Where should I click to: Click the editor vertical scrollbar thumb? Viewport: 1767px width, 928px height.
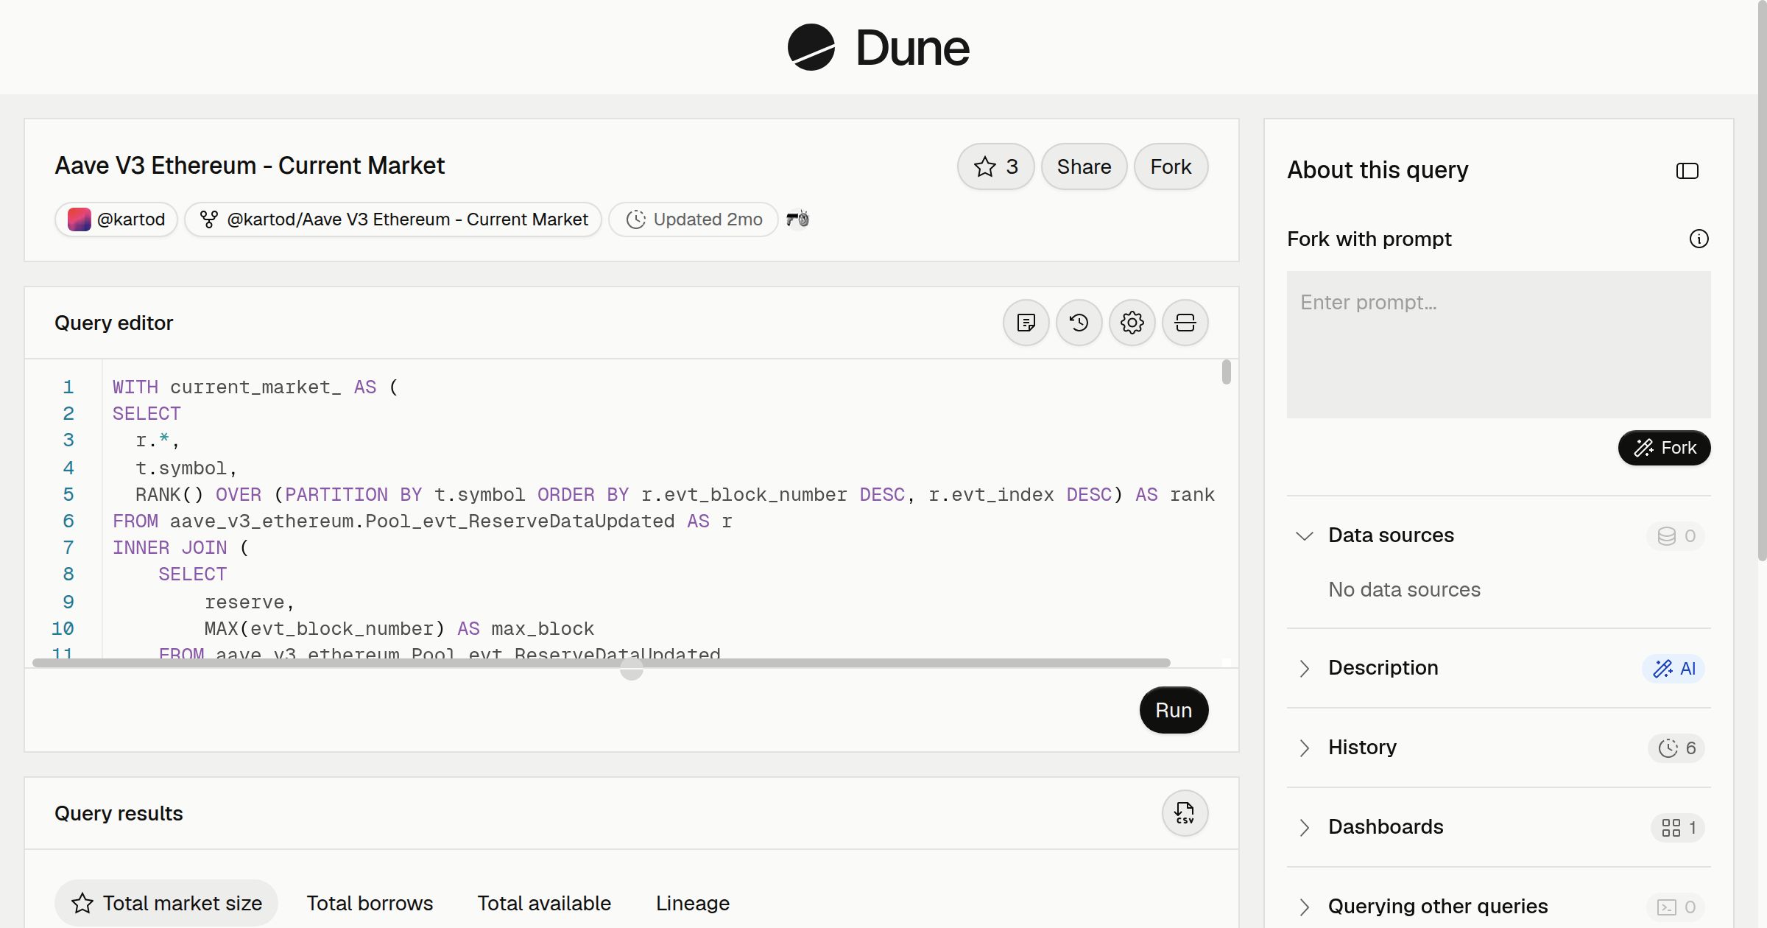1226,371
